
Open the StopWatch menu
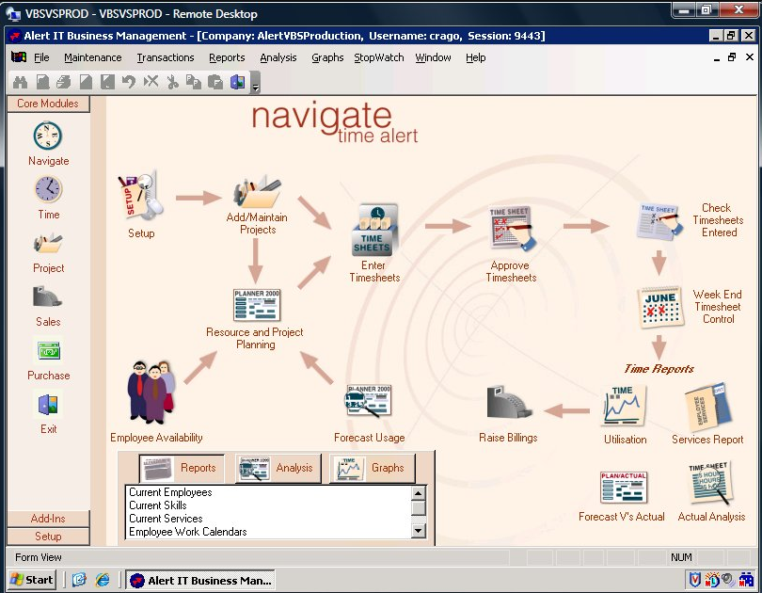pyautogui.click(x=378, y=57)
